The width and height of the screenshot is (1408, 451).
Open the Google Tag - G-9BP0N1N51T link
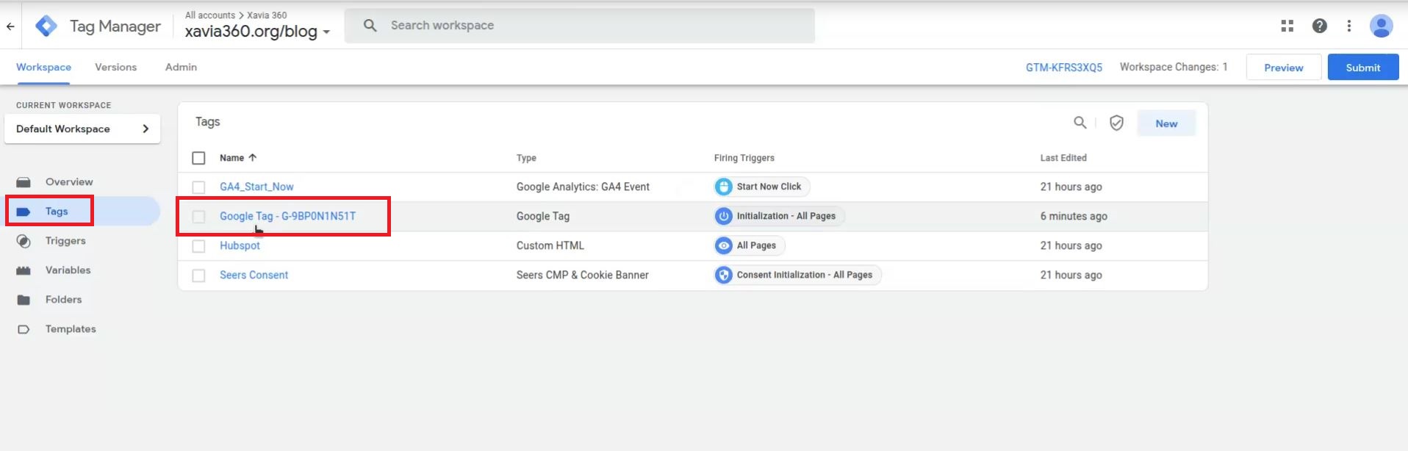[287, 216]
